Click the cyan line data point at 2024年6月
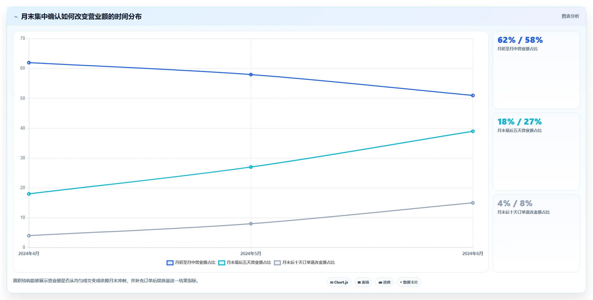 [x=473, y=131]
